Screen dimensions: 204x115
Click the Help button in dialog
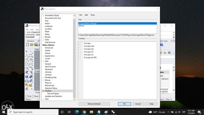click(151, 104)
